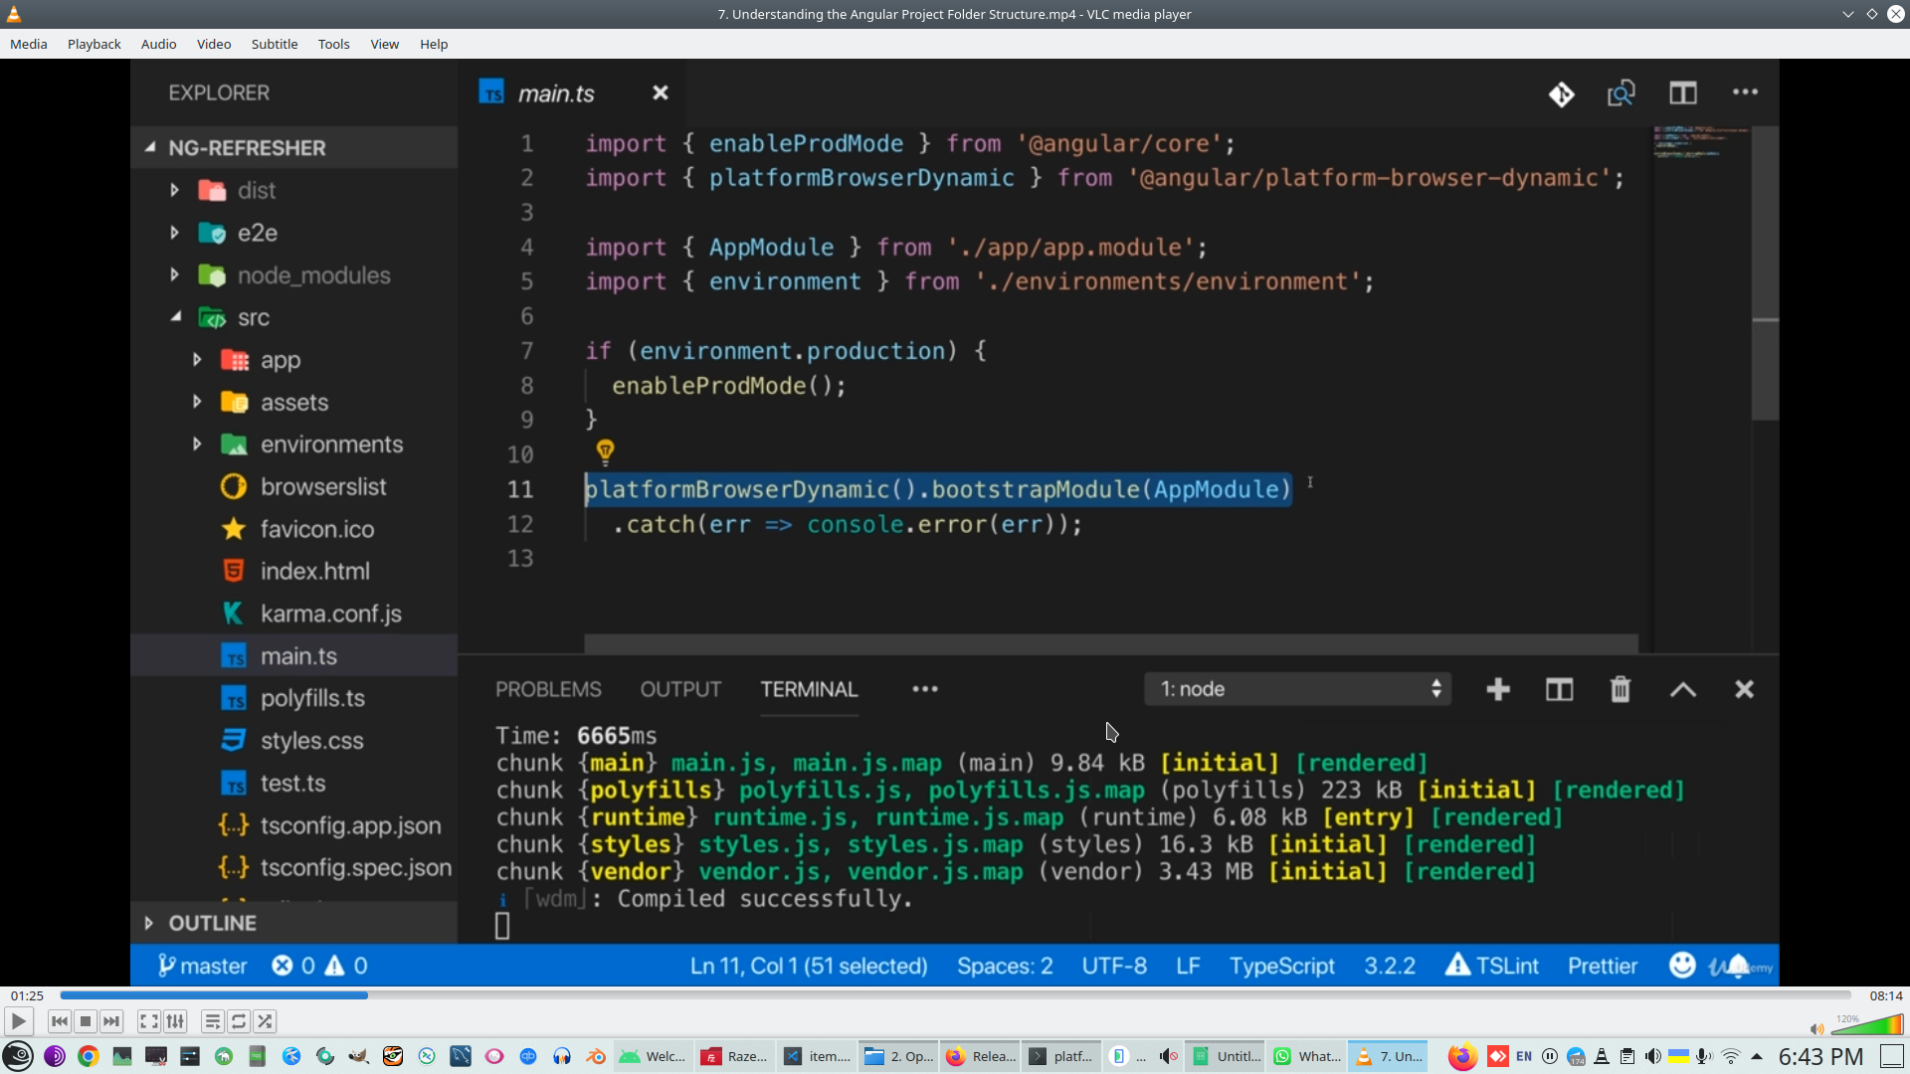This screenshot has width=1910, height=1074.
Task: Open extended settings equalizer icon
Action: 175,1021
